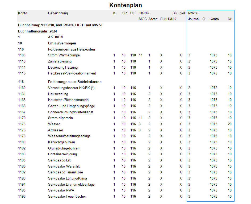The width and height of the screenshot is (251, 204).
Task: Click the MGC value 11 in Strom Wärmepumpe row
Action: 141,55
